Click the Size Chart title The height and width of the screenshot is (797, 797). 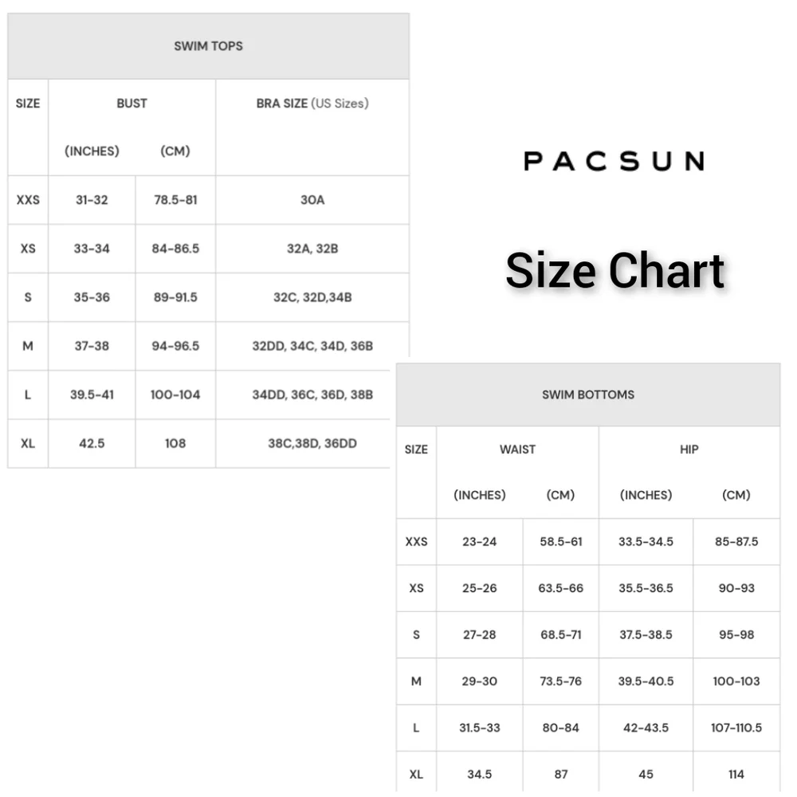coord(615,270)
